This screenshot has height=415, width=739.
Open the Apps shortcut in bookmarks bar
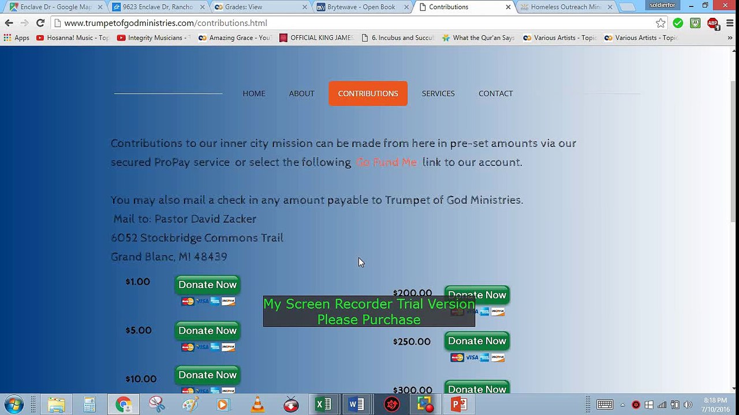(x=16, y=37)
